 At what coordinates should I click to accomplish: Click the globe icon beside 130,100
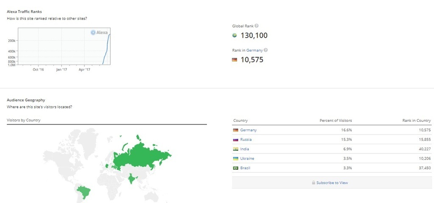tap(235, 36)
